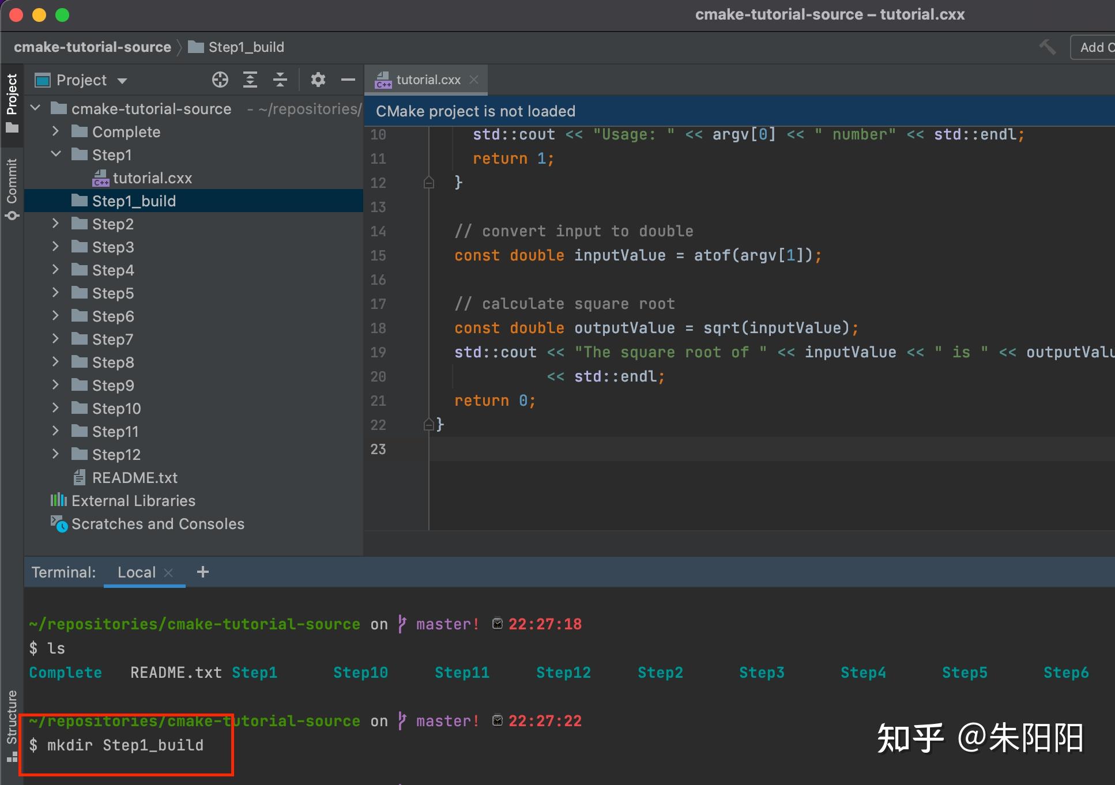
Task: Hide the Project panel with minus icon
Action: point(348,80)
